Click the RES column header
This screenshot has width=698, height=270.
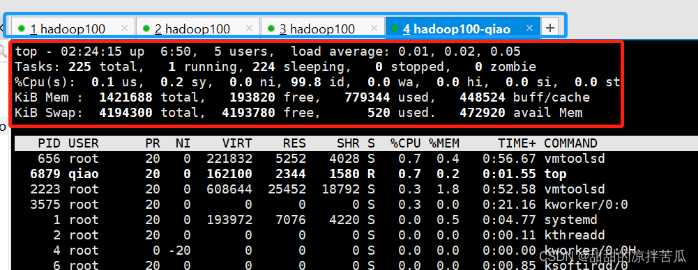point(294,143)
